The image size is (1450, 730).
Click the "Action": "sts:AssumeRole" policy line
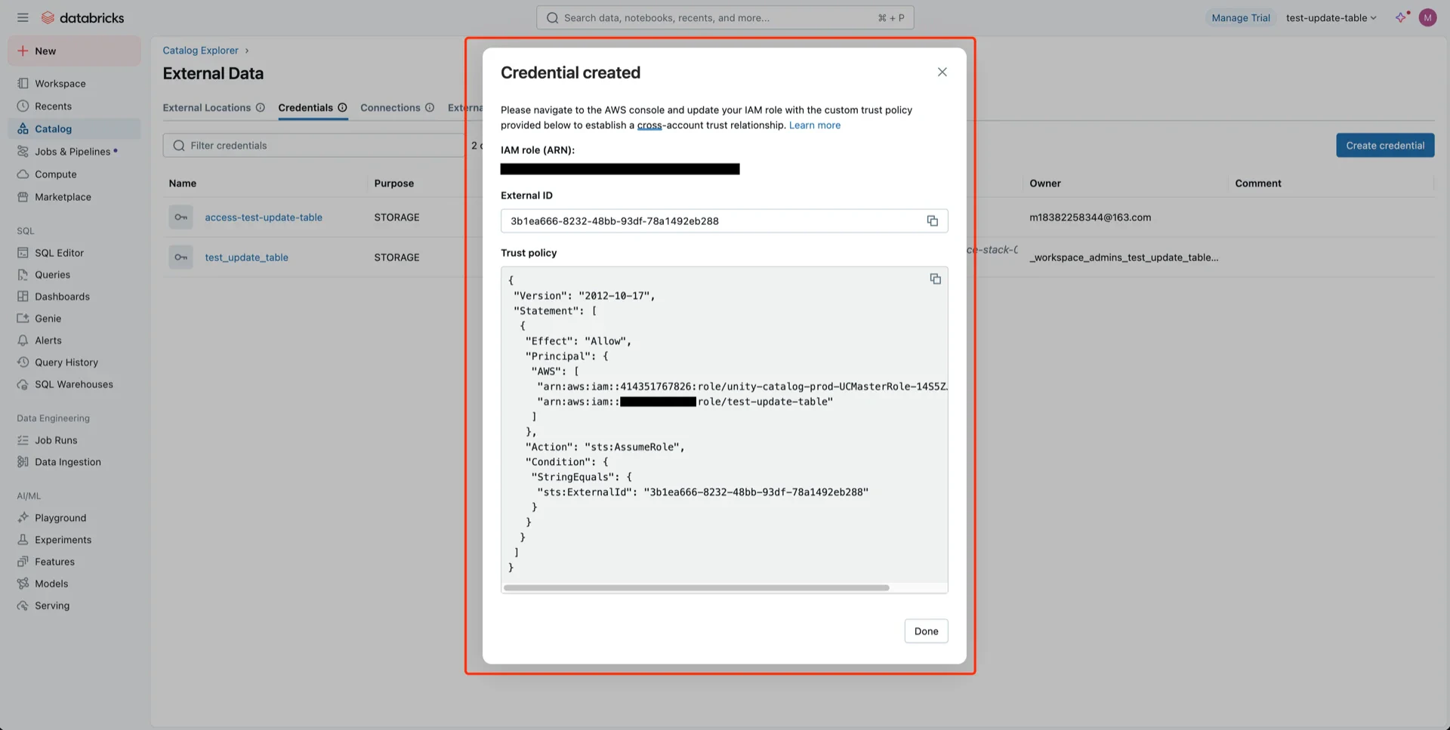tap(605, 447)
